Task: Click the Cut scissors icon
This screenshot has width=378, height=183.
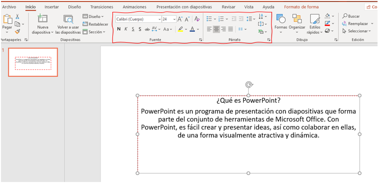Action: [17, 16]
